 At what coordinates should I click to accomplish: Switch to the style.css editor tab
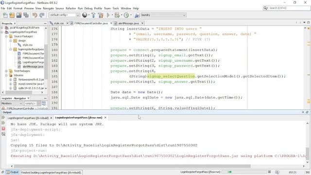click(58, 23)
